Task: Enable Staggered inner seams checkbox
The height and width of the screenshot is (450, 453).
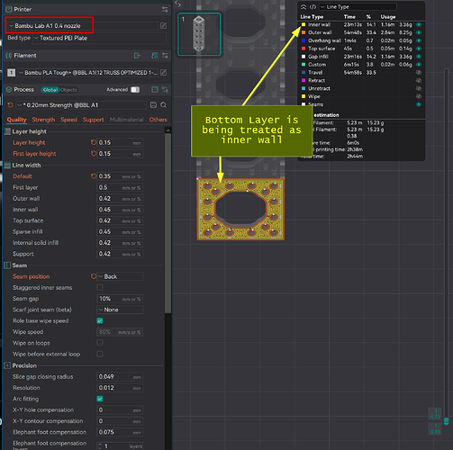Action: 100,287
